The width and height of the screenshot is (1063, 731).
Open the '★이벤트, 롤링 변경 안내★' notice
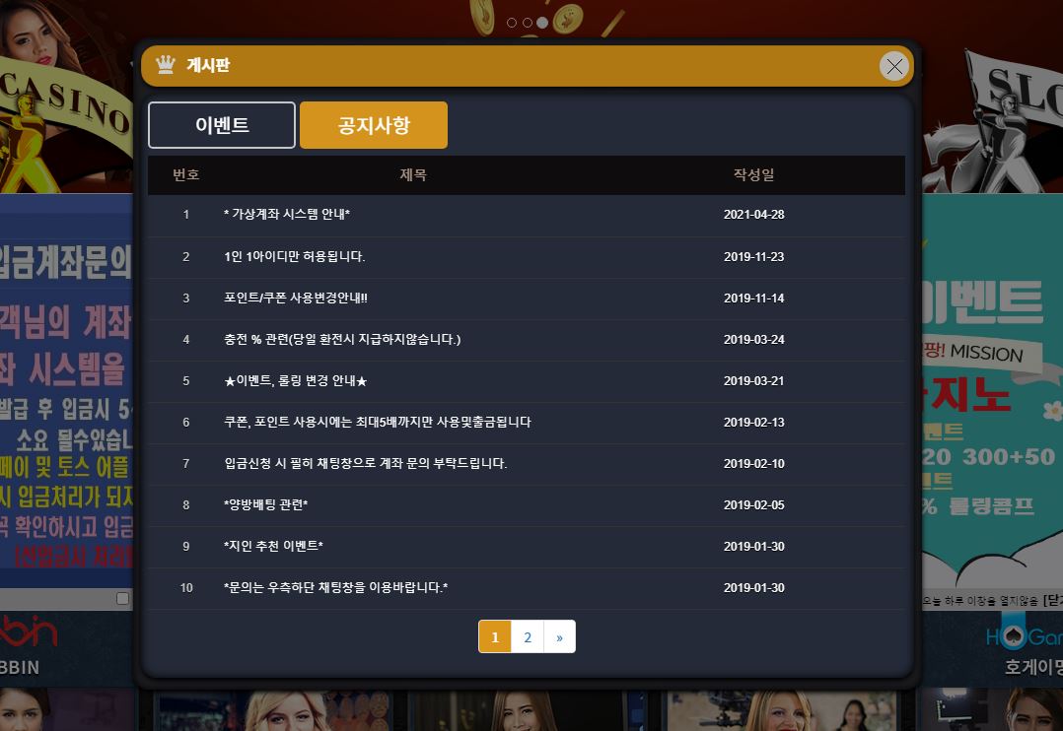click(x=296, y=381)
